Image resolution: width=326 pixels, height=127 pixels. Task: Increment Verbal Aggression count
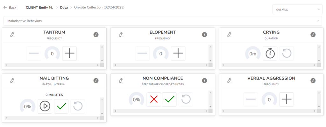[x=287, y=100]
